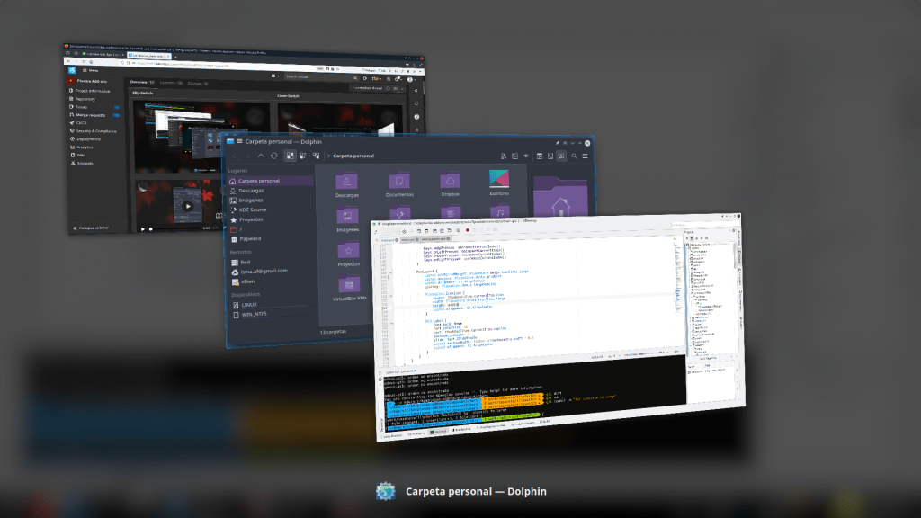
Task: Play the video thumbnail in merge request
Action: click(187, 206)
